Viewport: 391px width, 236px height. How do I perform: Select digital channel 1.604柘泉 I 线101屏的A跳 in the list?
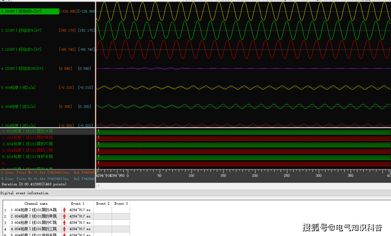point(27,131)
